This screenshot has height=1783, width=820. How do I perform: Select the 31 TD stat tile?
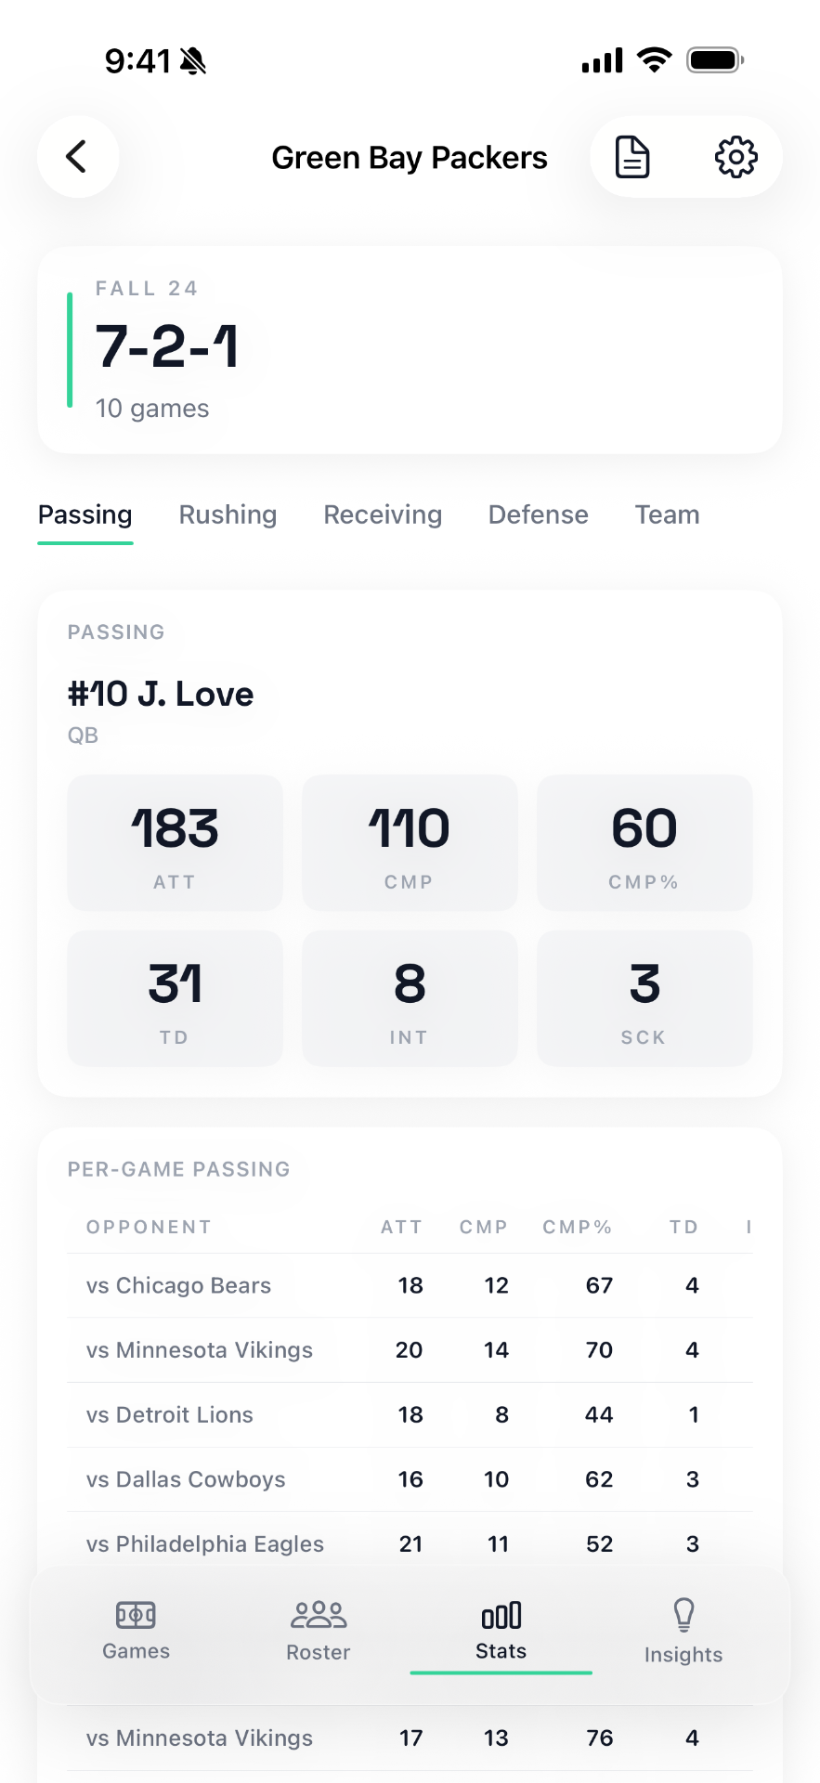[175, 998]
